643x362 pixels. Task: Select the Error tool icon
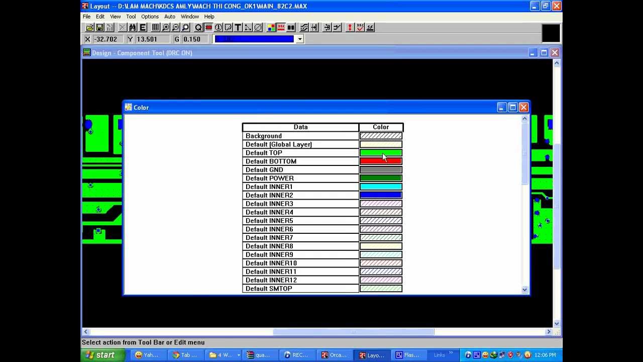258,28
